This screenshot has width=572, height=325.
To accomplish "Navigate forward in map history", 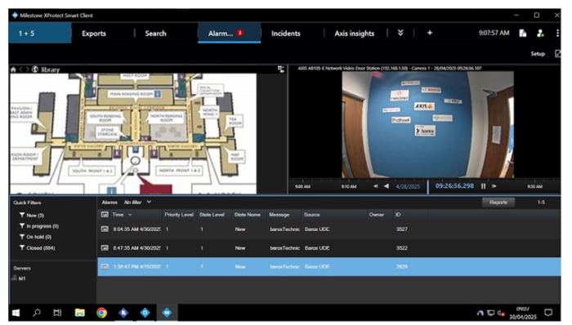I will [27, 69].
